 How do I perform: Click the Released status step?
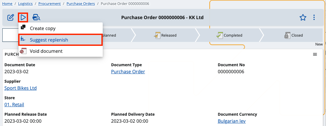pyautogui.click(x=165, y=35)
